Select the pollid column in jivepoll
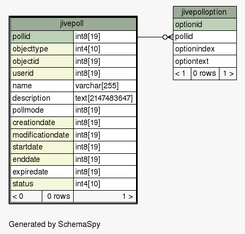The image size is (245, 234). [42, 37]
